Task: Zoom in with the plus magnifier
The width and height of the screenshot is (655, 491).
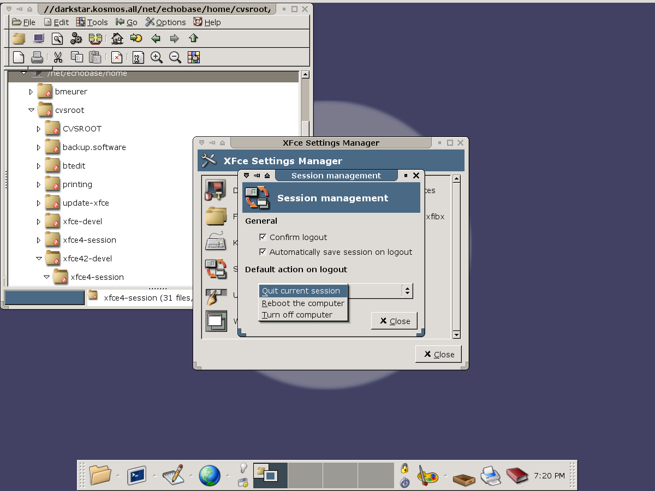Action: coord(157,57)
